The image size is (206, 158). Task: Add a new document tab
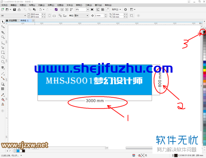pyautogui.click(x=33, y=21)
